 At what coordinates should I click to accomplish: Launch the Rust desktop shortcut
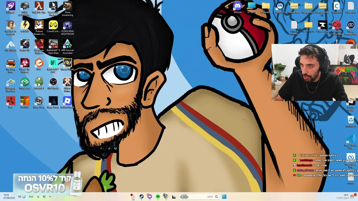11,102
